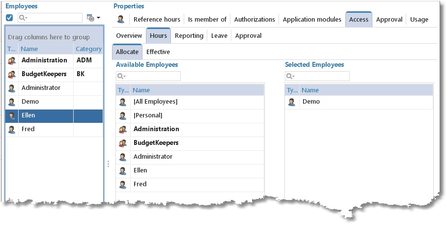Click the Administrator user icon in Employees list

point(12,88)
